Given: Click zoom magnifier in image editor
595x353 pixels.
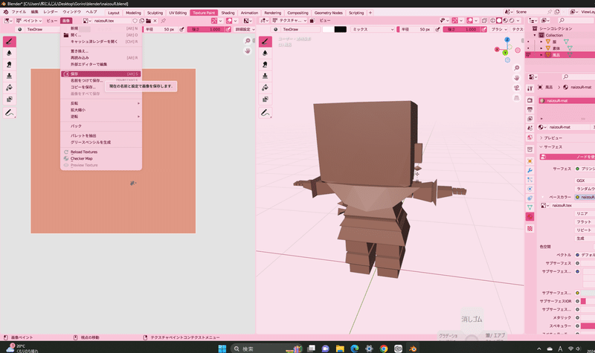Looking at the screenshot, I should (248, 41).
